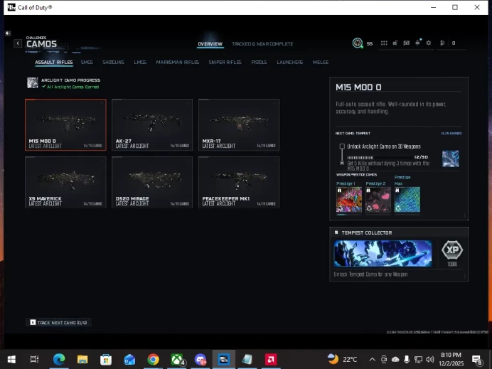Click Unlock Tempest Camo for any Weapon text
Screen dimensions: 492x369
[370, 274]
